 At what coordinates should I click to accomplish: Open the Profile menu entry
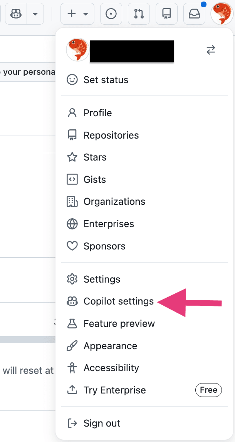pos(97,113)
